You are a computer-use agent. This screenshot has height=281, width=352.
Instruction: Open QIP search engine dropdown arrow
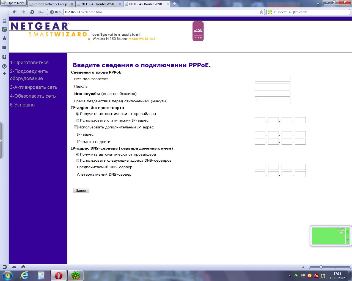(274, 12)
